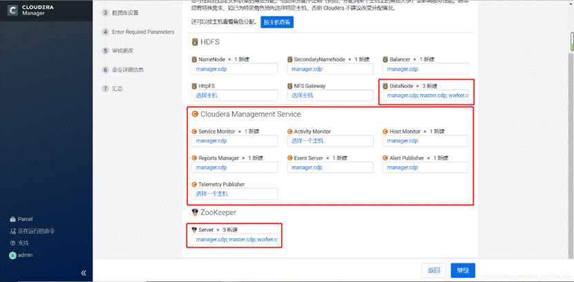Click the HDFS service icon in heading
Screen dimensions: 574x282
point(195,42)
